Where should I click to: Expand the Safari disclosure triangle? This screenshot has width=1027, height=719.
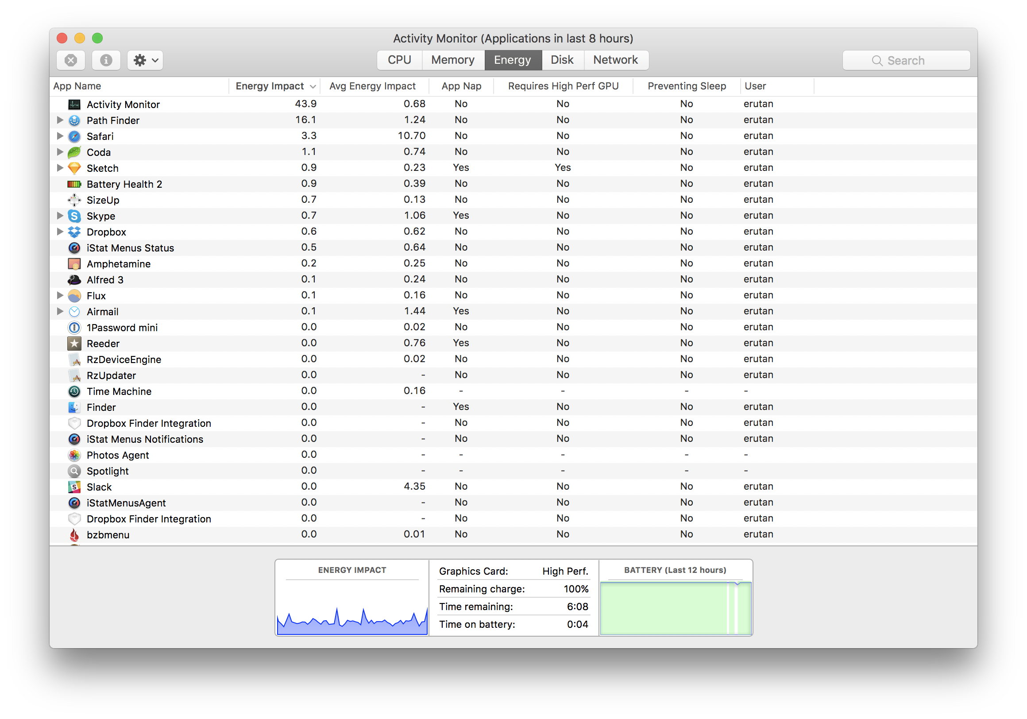60,135
